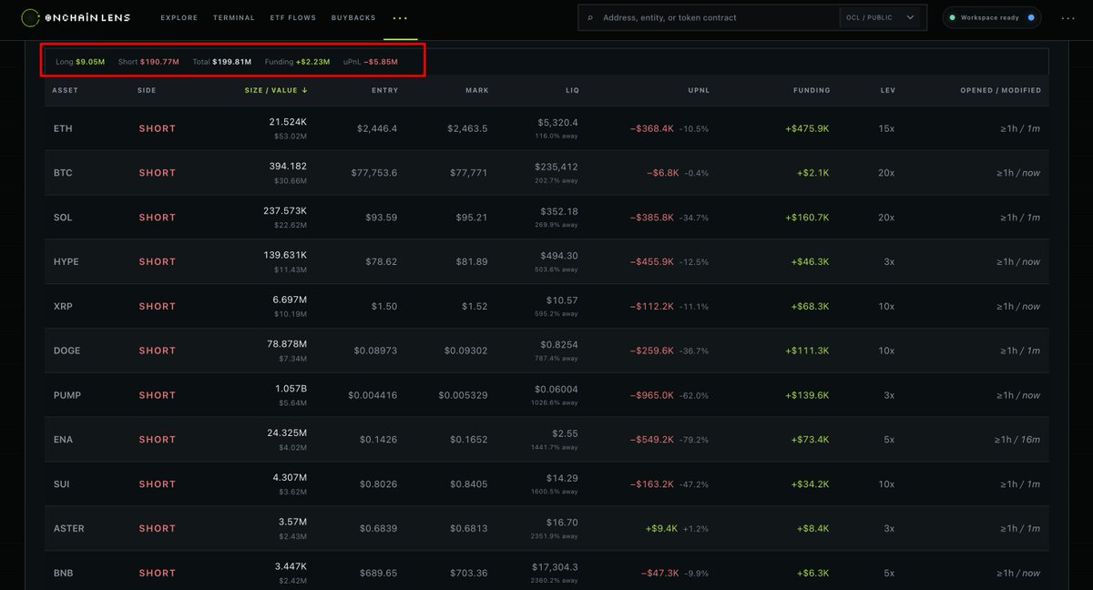Viewport: 1093px width, 590px height.
Task: Click BTC leverage value 20x
Action: tap(886, 173)
